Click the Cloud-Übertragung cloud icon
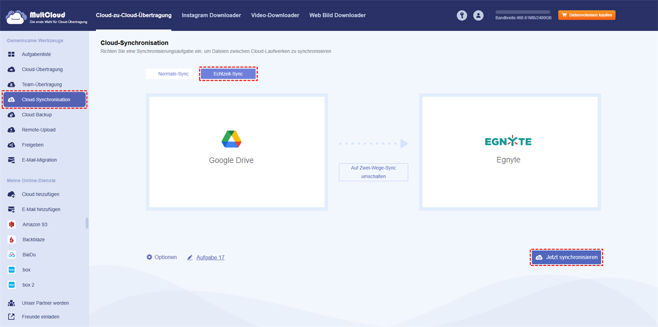Image resolution: width=658 pixels, height=327 pixels. [x=12, y=70]
